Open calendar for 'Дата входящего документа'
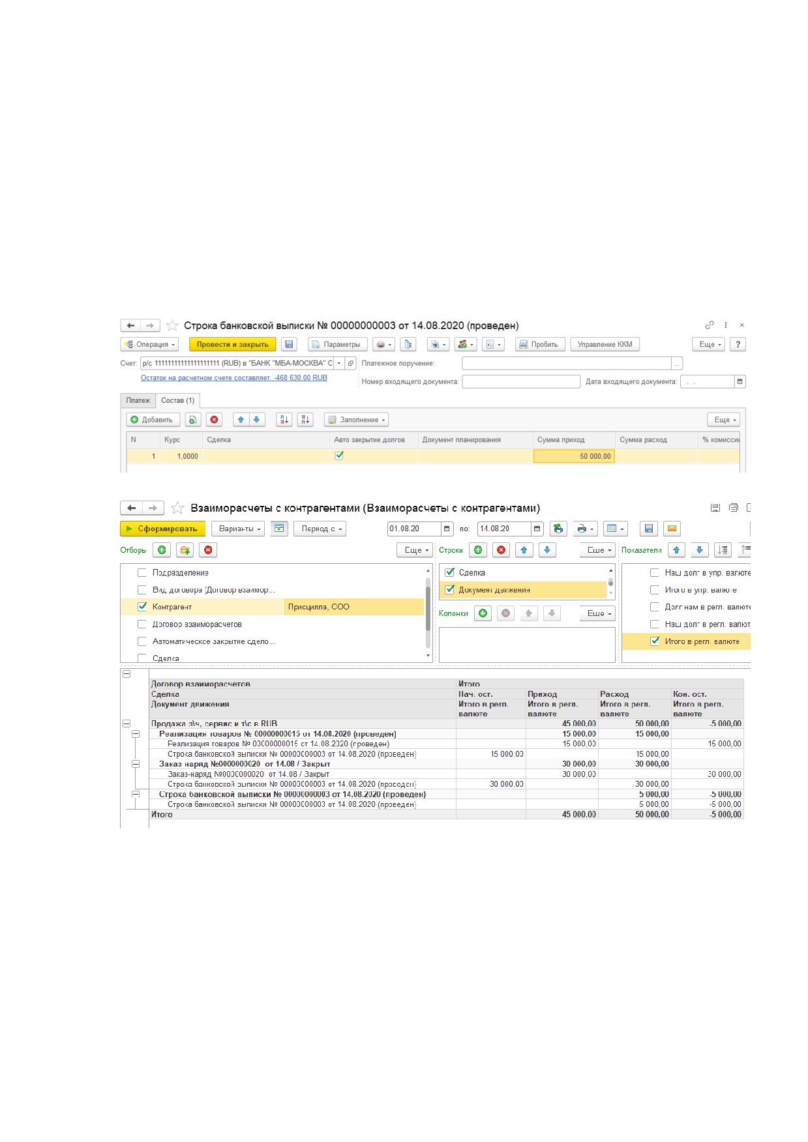This screenshot has width=808, height=1142. (x=740, y=381)
